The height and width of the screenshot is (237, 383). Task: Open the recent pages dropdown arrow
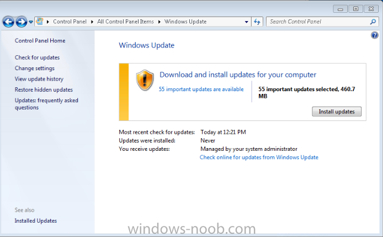31,22
